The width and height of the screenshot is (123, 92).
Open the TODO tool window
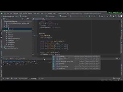click(x=41, y=78)
